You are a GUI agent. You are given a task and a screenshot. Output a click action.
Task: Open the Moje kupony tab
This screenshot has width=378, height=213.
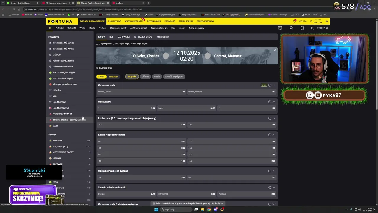[163, 37]
